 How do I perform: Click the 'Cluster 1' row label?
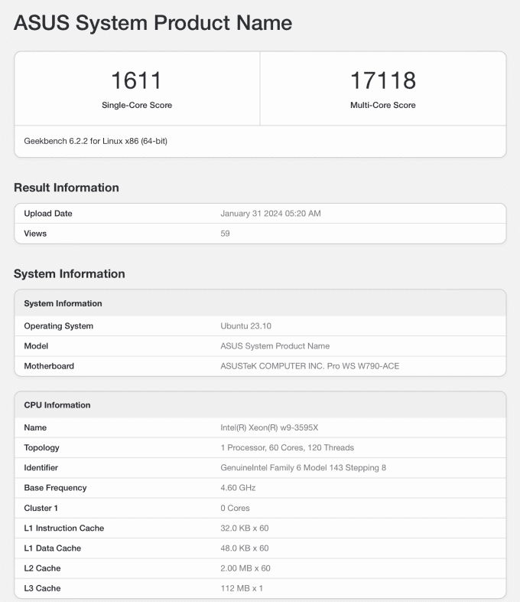[x=41, y=508]
